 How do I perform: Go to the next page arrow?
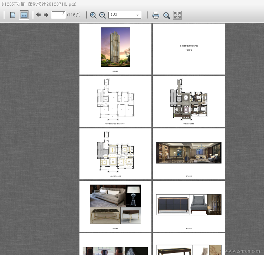pos(46,15)
